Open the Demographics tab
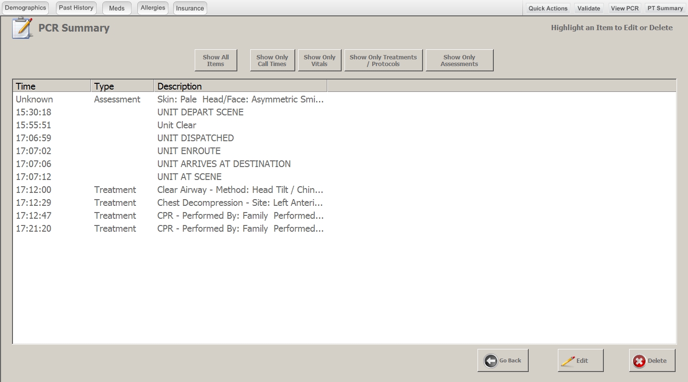 point(25,8)
